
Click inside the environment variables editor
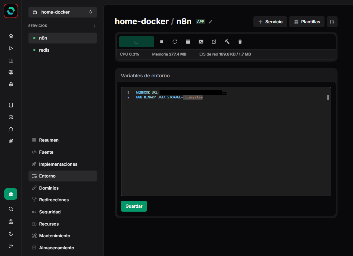(226, 142)
